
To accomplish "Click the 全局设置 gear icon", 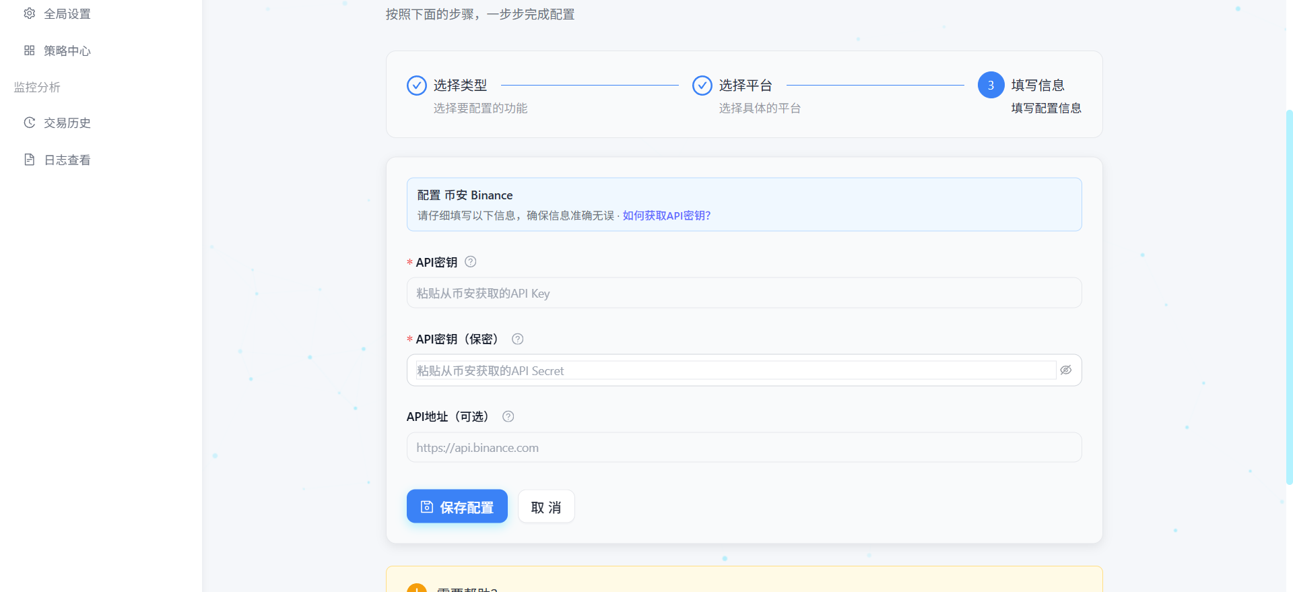I will click(29, 13).
